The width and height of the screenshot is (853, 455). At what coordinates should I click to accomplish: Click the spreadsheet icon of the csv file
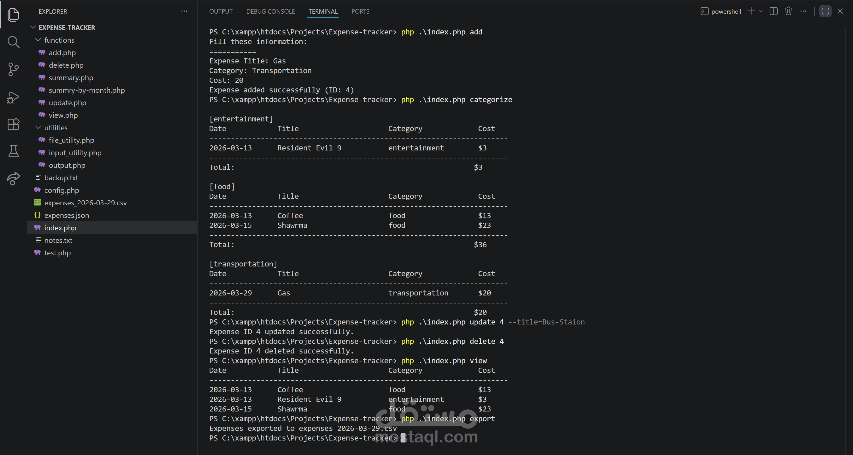pos(38,202)
